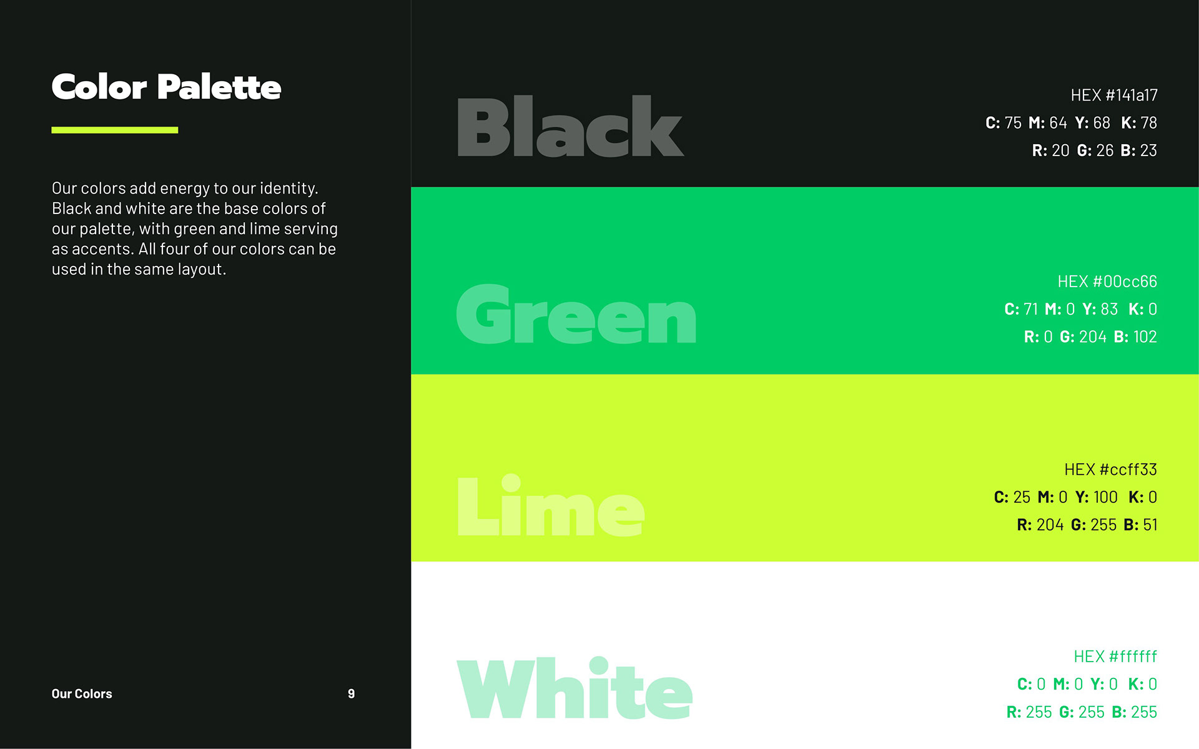Click the large Green title text
The image size is (1199, 749).
pyautogui.click(x=576, y=315)
